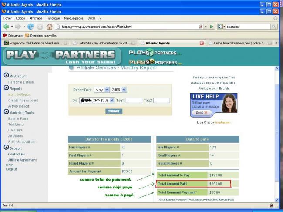Click the Forward arrow button
This screenshot has height=212, width=283.
[x=18, y=27]
